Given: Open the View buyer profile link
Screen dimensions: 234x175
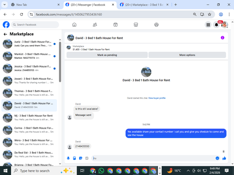Looking at the screenshot, I should (157, 98).
